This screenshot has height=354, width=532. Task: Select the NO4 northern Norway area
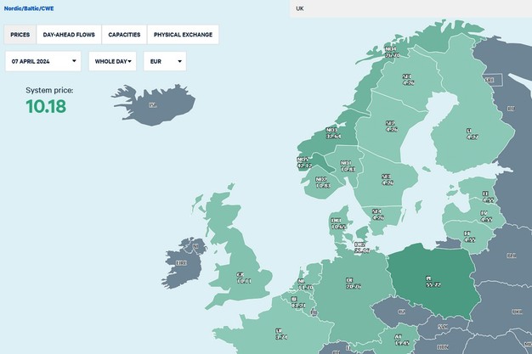(x=391, y=51)
